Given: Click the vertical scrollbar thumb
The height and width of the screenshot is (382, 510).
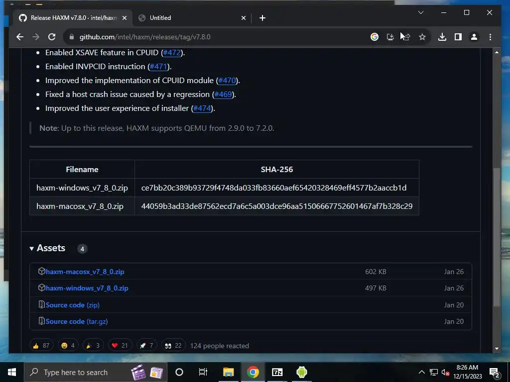Looking at the screenshot, I should coord(497,237).
